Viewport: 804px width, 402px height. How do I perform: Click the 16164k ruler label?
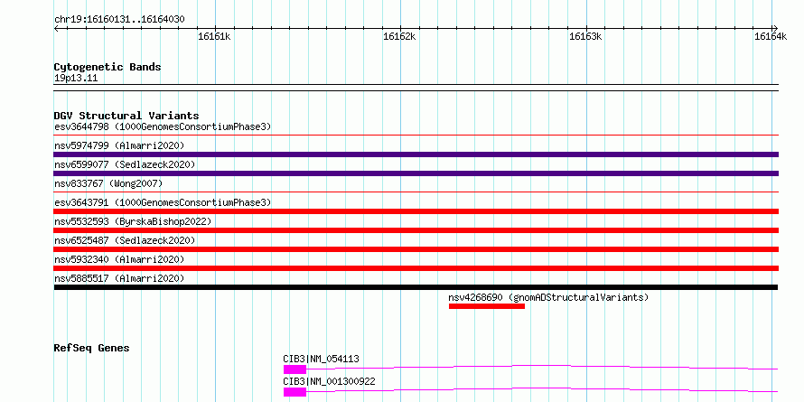(771, 37)
